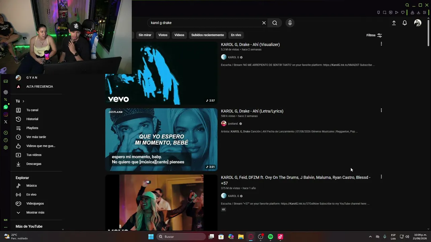Open 'KAROL G, Drake - Ahí (Letra/Lyrics)' title

[x=252, y=111]
